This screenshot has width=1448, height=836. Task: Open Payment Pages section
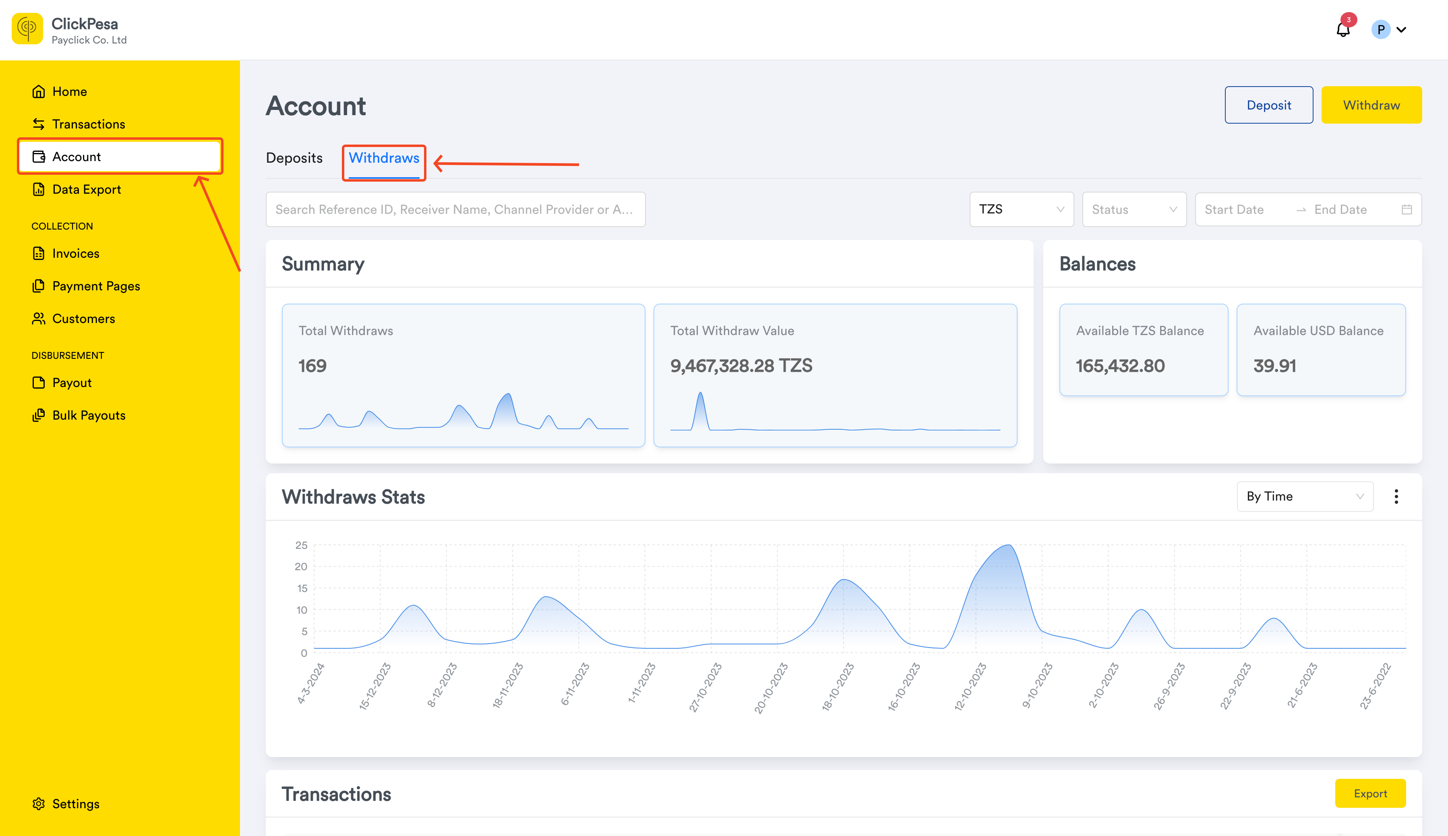[x=96, y=286]
